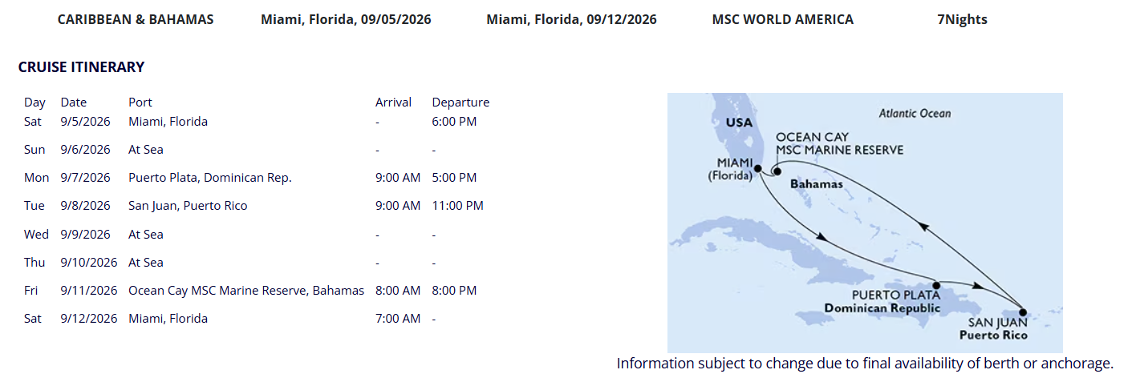The height and width of the screenshot is (386, 1144).
Task: Click the CRUISE ITINERARY heading
Action: point(81,67)
